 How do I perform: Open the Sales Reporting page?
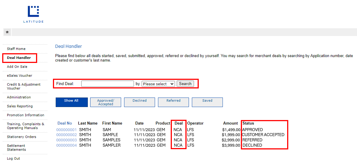pyautogui.click(x=19, y=106)
